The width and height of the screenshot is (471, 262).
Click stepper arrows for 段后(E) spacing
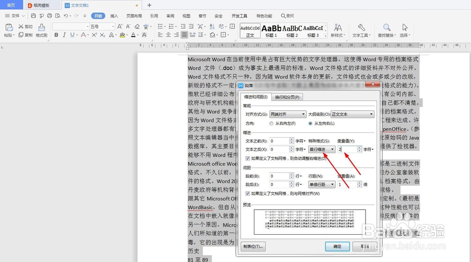tap(292, 184)
